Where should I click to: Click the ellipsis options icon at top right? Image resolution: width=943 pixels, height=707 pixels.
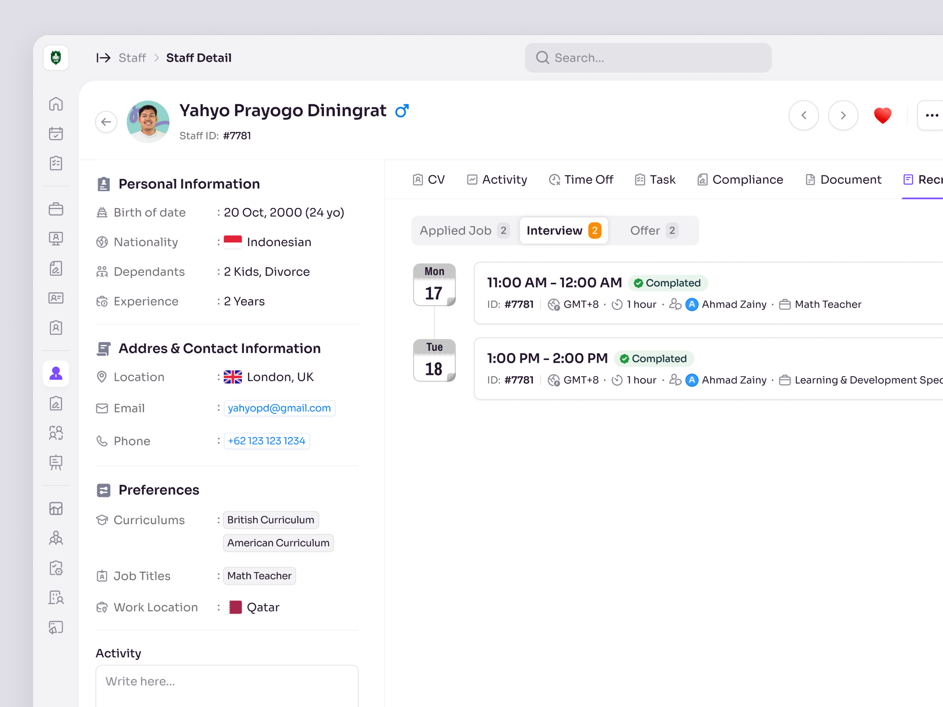tap(932, 115)
